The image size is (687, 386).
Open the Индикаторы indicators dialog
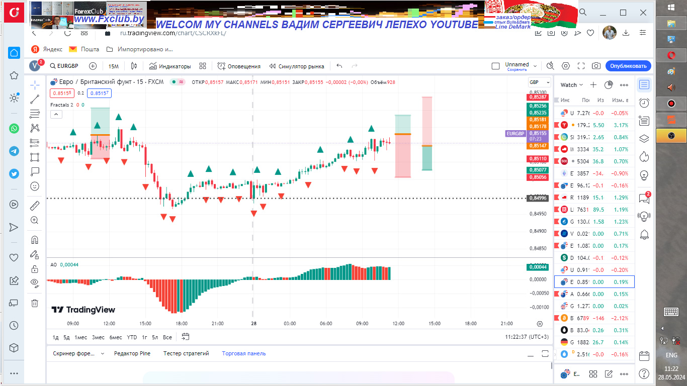point(170,66)
